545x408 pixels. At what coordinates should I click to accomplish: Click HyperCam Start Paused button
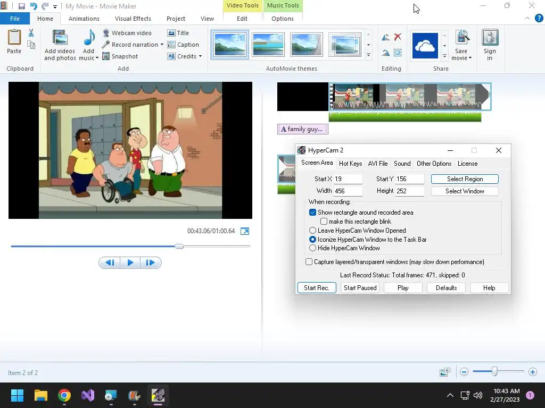(x=360, y=287)
